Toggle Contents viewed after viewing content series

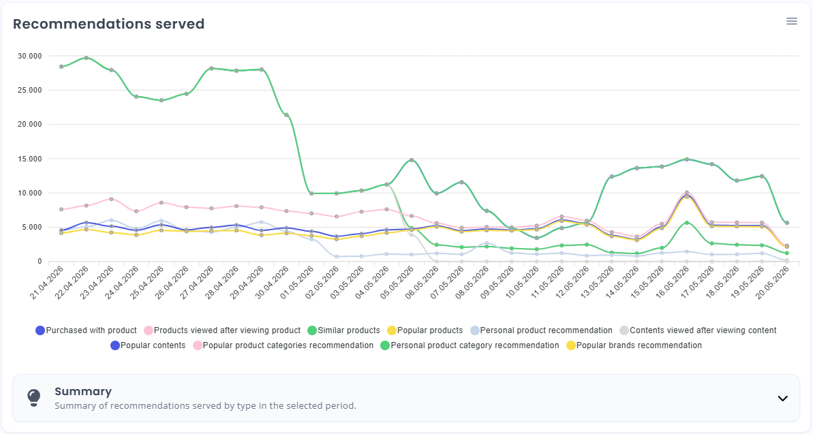pos(698,330)
